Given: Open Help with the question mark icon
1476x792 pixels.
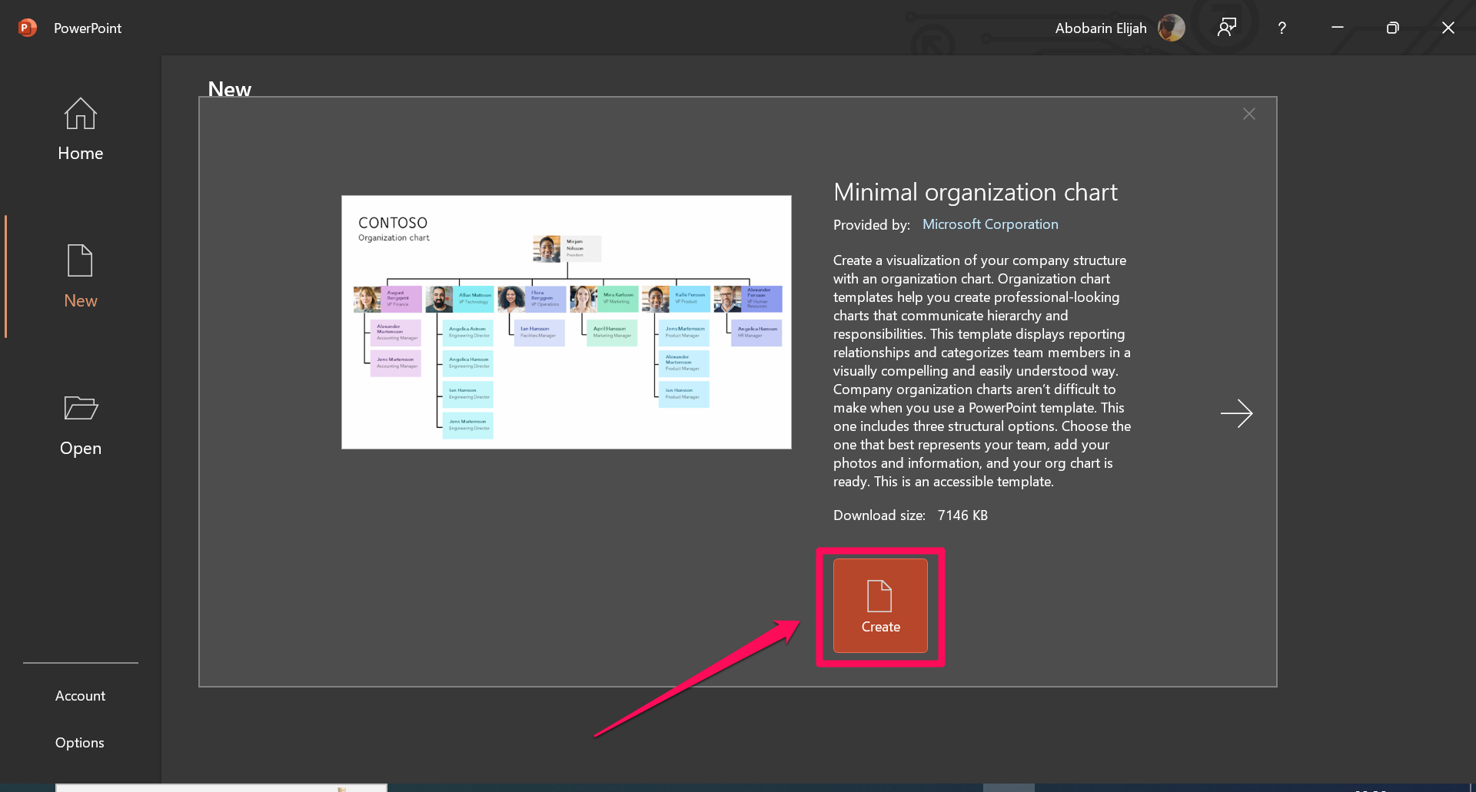Looking at the screenshot, I should pyautogui.click(x=1282, y=28).
